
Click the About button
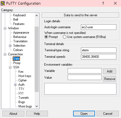tap(13, 114)
